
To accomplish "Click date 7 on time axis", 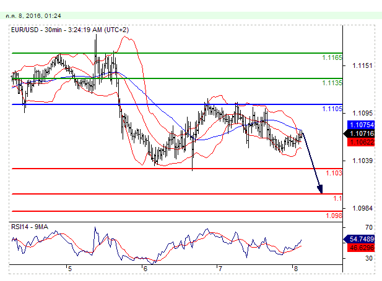I will point(220,269).
